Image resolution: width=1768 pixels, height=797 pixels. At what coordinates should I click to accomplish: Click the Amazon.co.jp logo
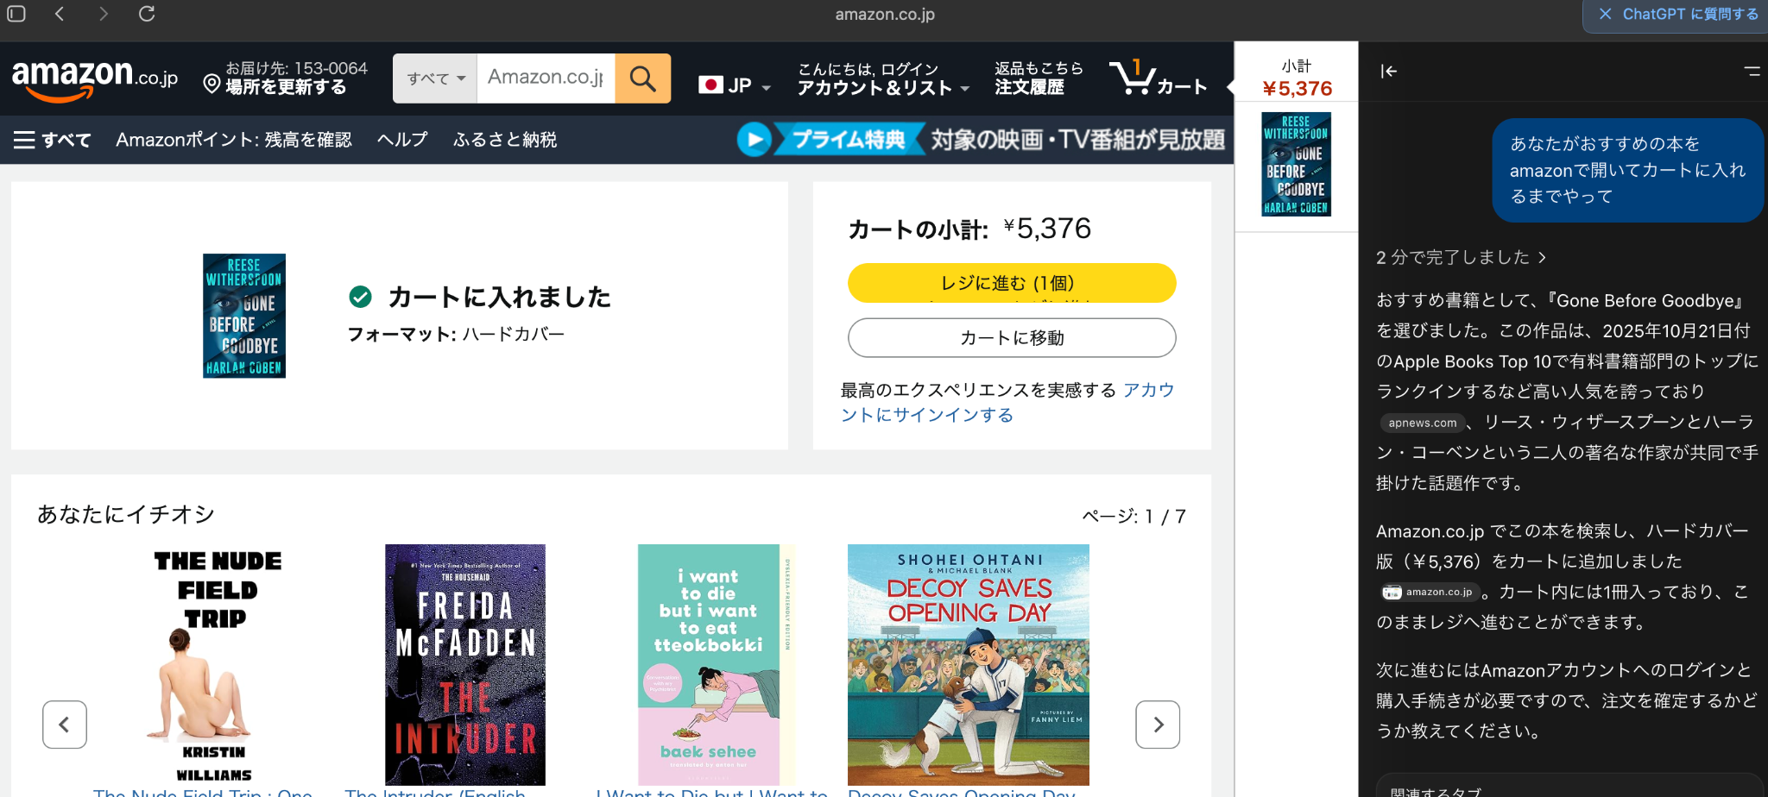coord(95,79)
